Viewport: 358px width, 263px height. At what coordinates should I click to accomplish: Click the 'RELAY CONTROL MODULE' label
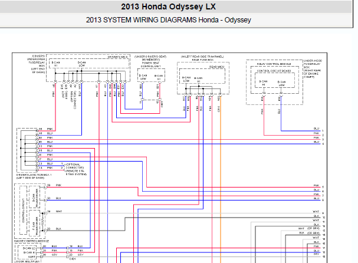[274, 64]
